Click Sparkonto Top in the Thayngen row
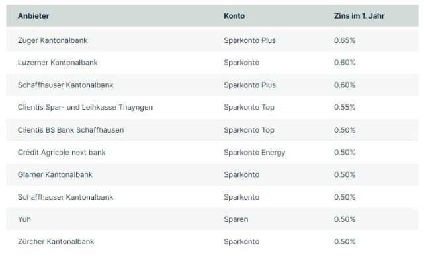This screenshot has width=430, height=259. coord(249,107)
